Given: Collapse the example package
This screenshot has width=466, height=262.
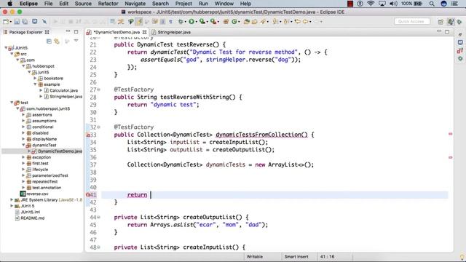Looking at the screenshot, I should coord(35,84).
